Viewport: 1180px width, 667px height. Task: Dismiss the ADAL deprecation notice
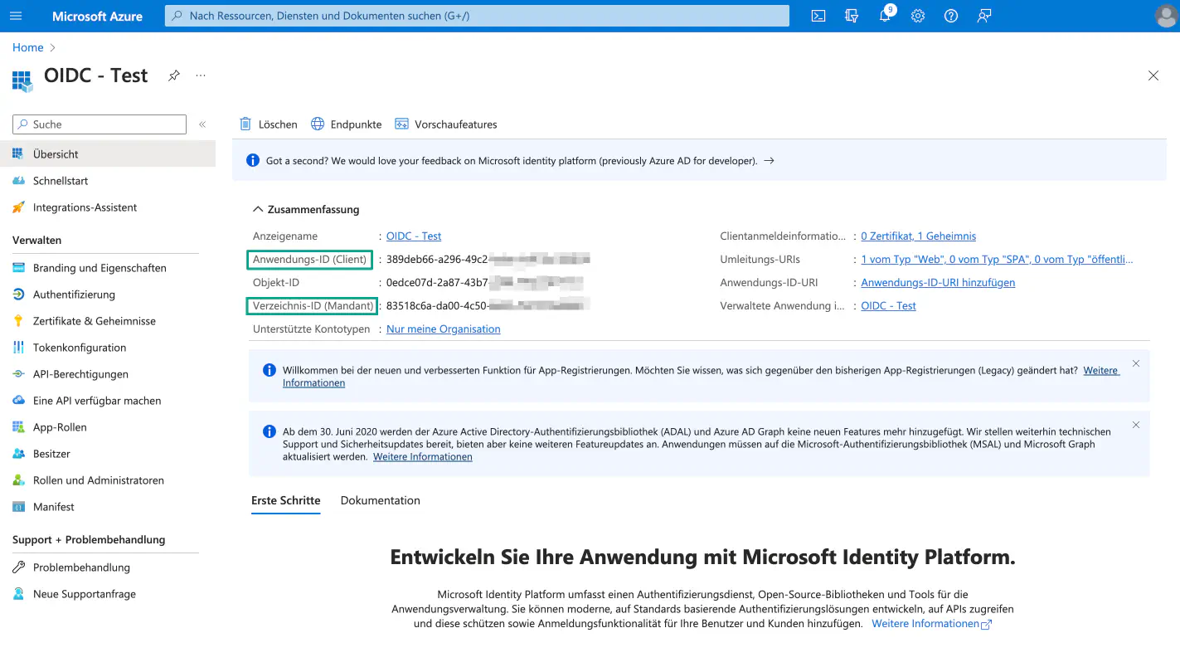coord(1136,425)
